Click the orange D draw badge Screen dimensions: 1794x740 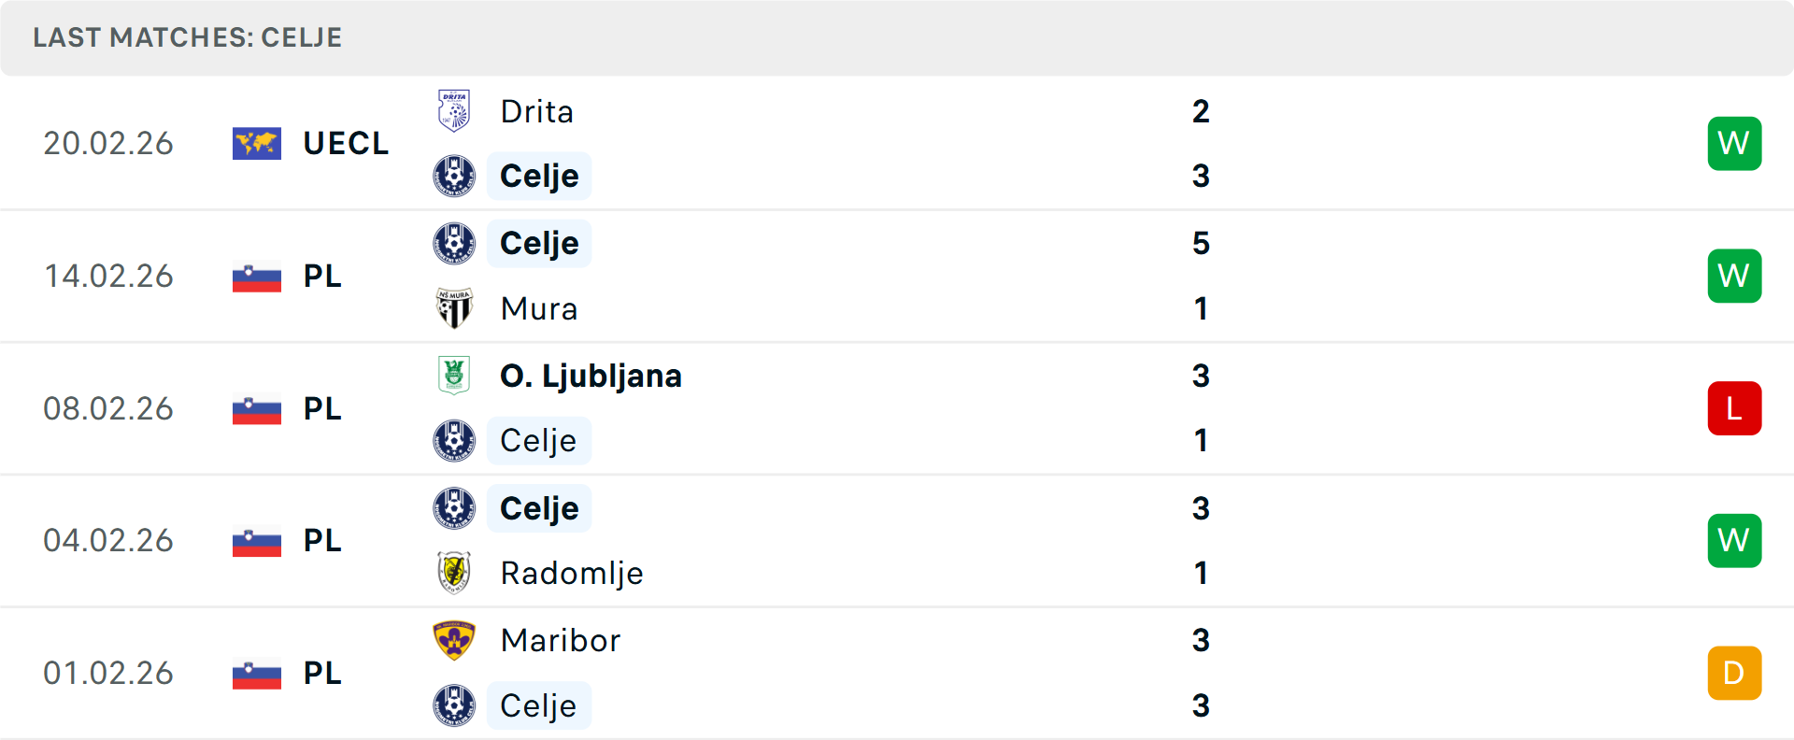[x=1734, y=673]
